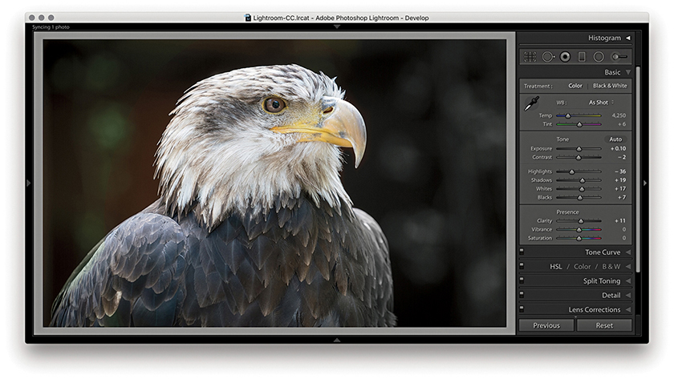This screenshot has width=674, height=379.
Task: Click the Shadows value + 19
Action: pyautogui.click(x=620, y=179)
